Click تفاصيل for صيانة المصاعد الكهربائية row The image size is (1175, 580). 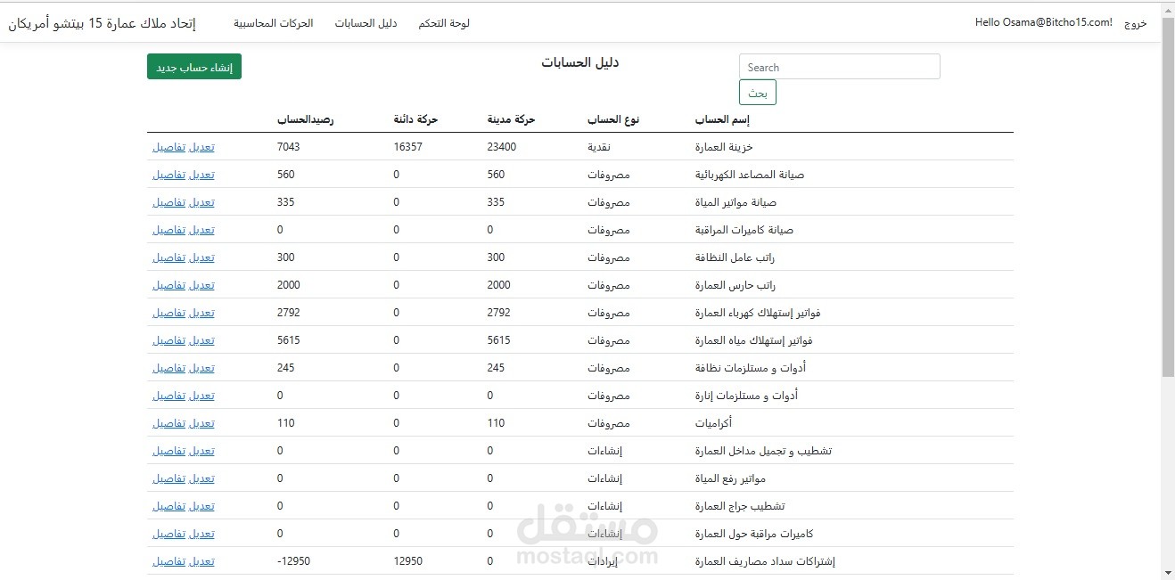pos(169,175)
